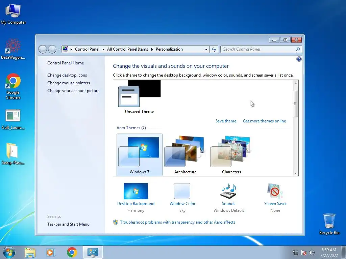Open Windows Explorer from the taskbar

(30, 253)
